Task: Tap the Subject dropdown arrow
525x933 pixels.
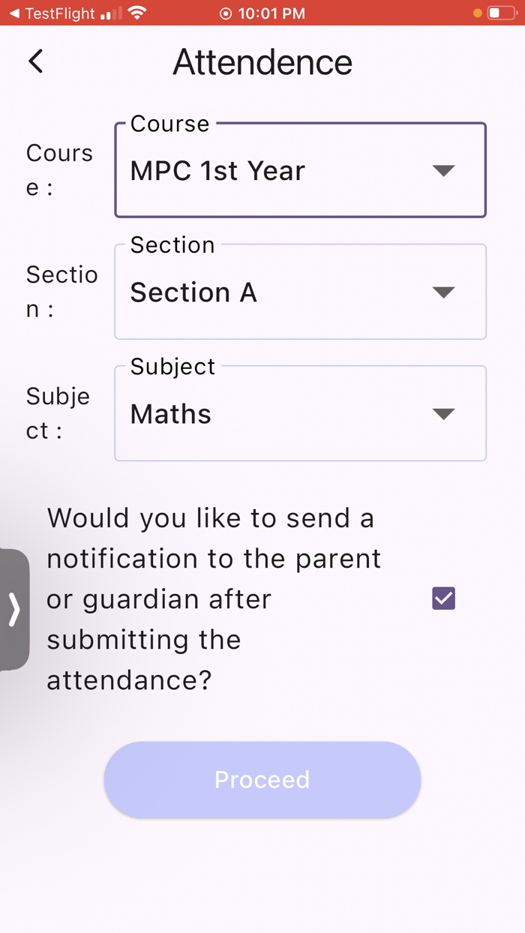Action: pos(443,413)
